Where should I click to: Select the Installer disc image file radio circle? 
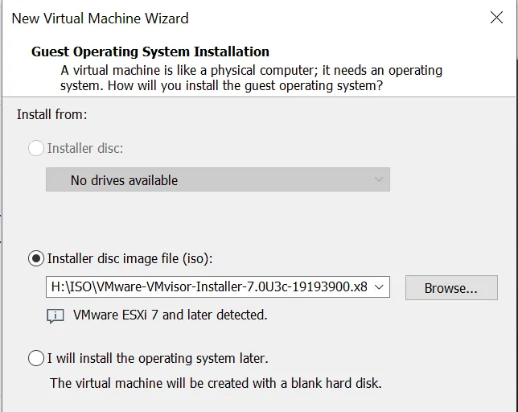36,258
